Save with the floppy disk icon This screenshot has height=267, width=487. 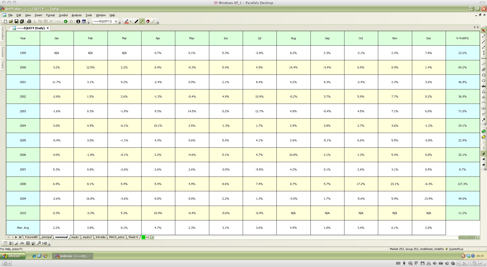click(16, 22)
